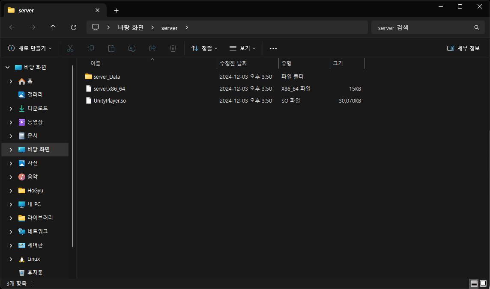Image resolution: width=490 pixels, height=289 pixels.
Task: Click the Delete trash can toolbar icon
Action: 173,48
